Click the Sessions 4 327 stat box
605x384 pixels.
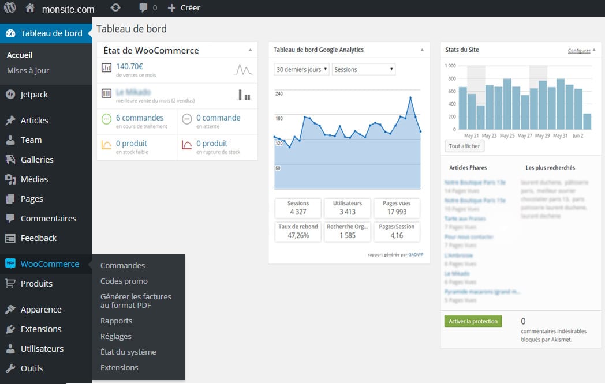point(298,208)
